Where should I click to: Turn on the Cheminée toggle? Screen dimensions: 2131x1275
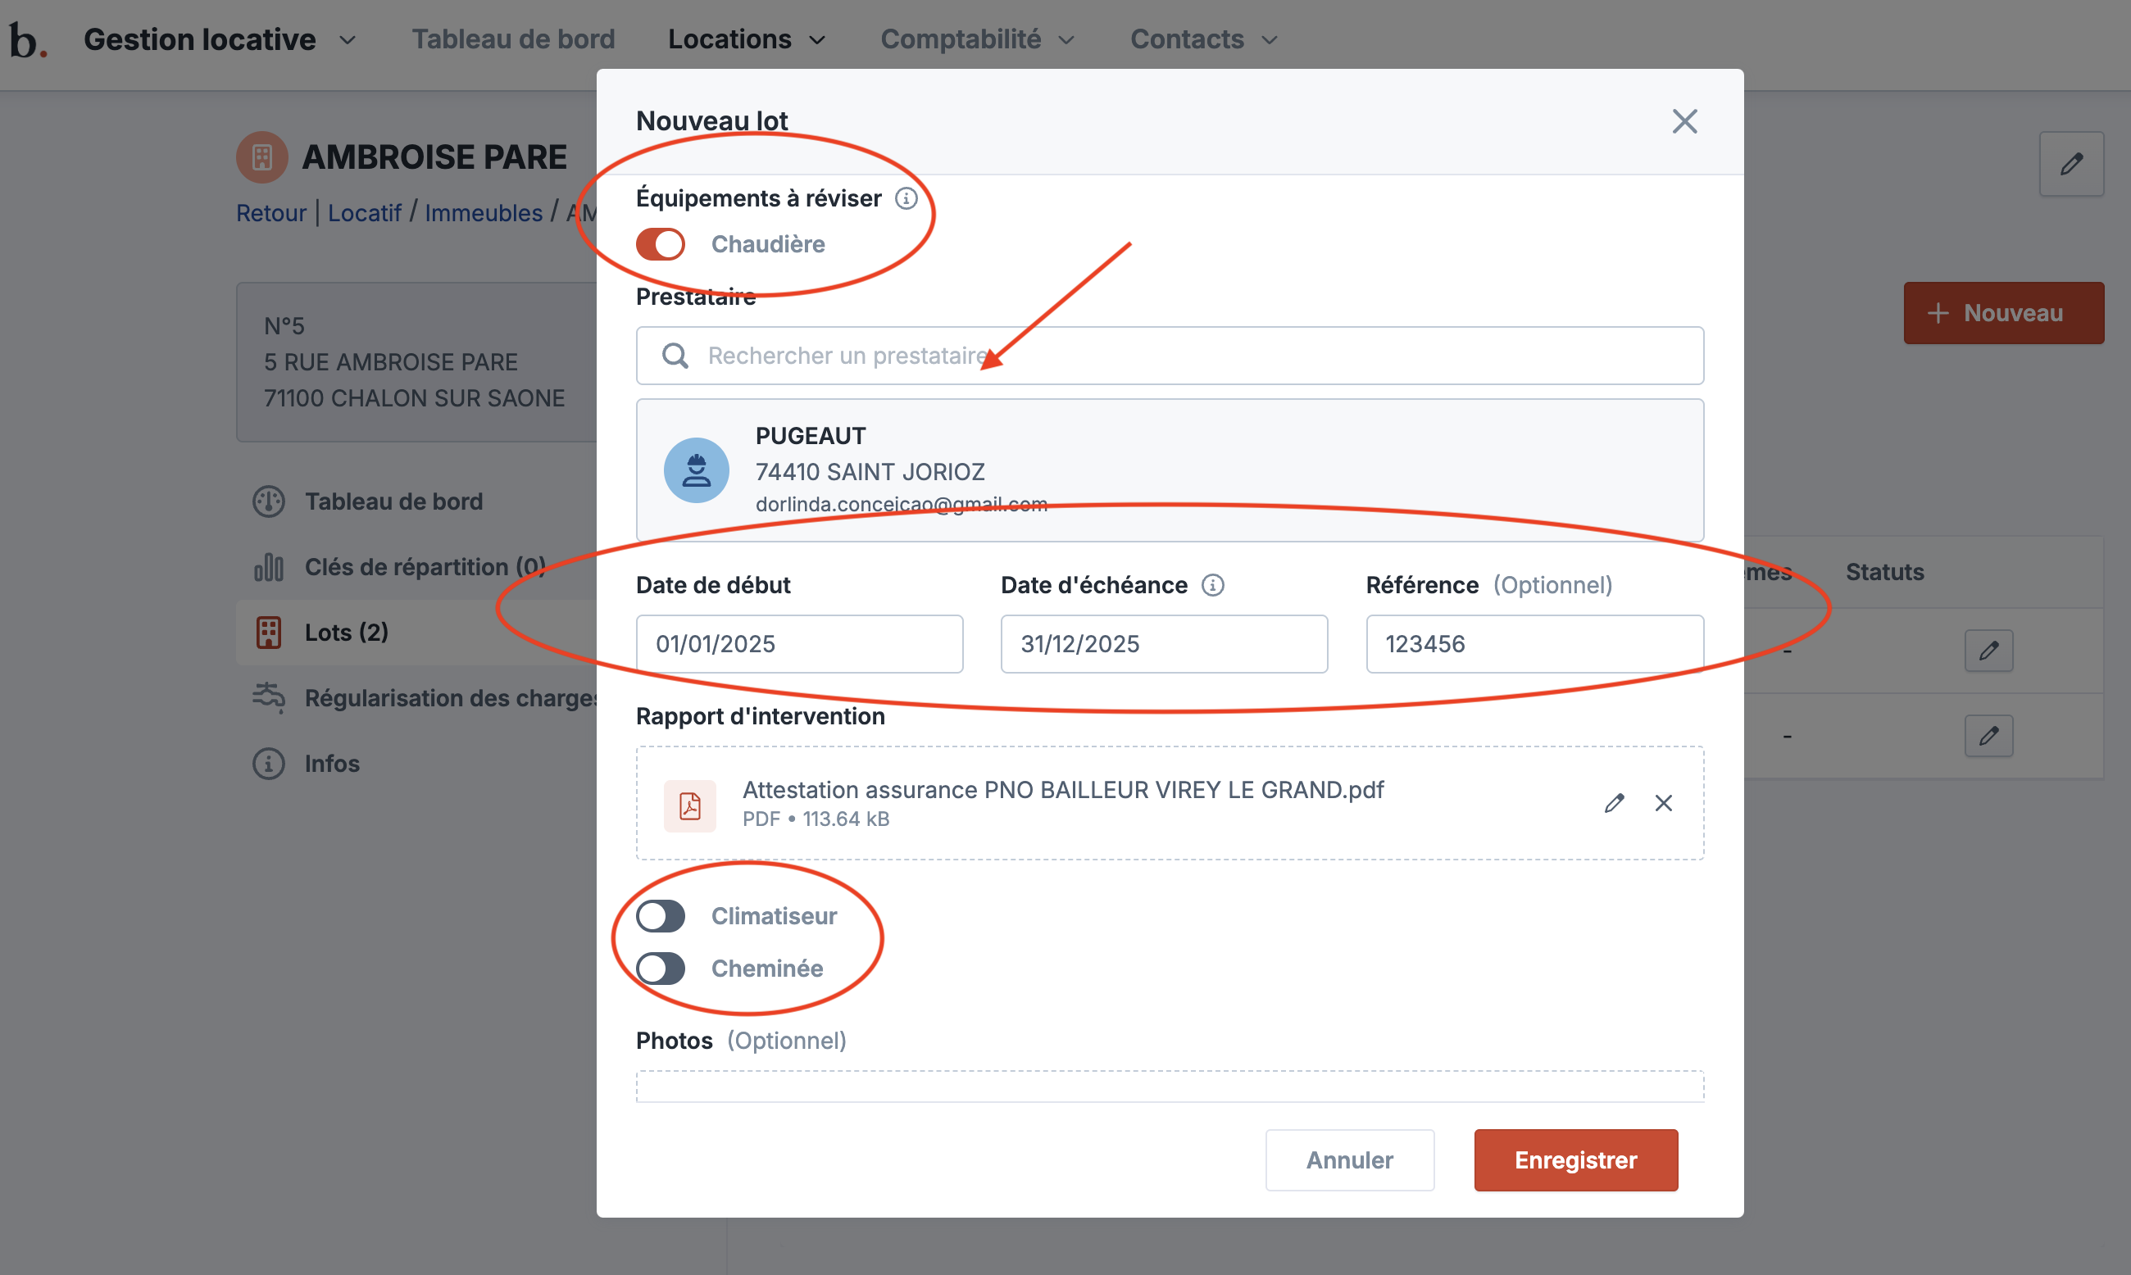pyautogui.click(x=660, y=969)
